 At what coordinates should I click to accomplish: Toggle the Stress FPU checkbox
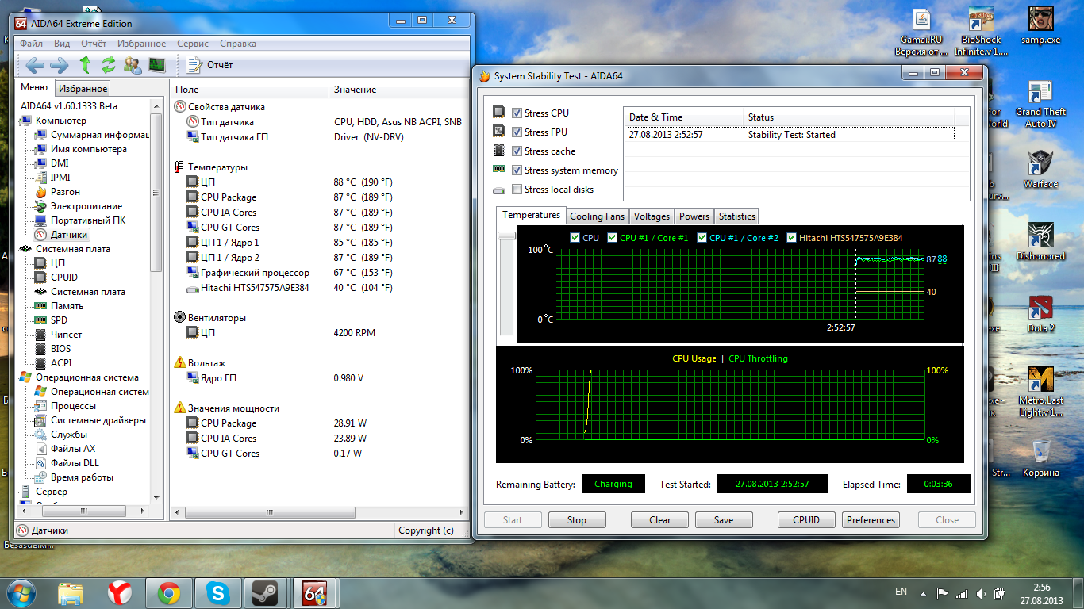(x=517, y=132)
